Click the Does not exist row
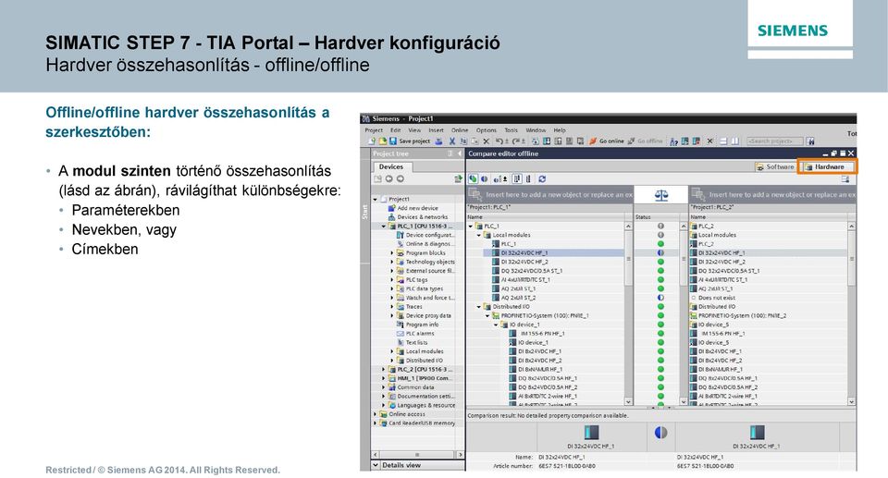The image size is (888, 478). click(x=716, y=298)
